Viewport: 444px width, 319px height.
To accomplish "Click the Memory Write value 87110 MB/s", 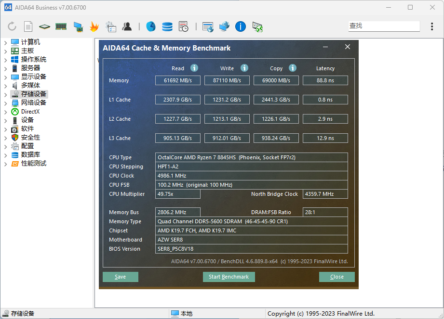I will 227,80.
